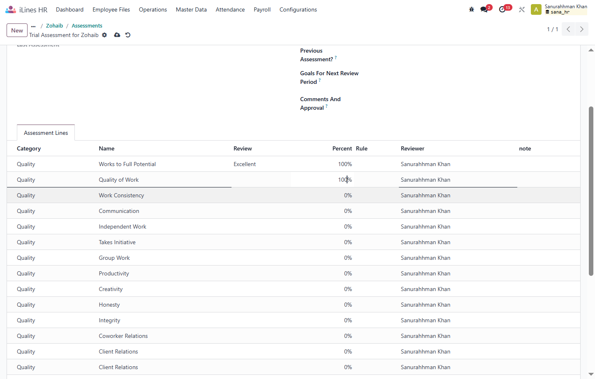Save record manually with cloud icon

117,35
